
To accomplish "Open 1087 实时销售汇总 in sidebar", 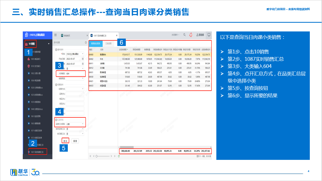I will [x=37, y=152].
